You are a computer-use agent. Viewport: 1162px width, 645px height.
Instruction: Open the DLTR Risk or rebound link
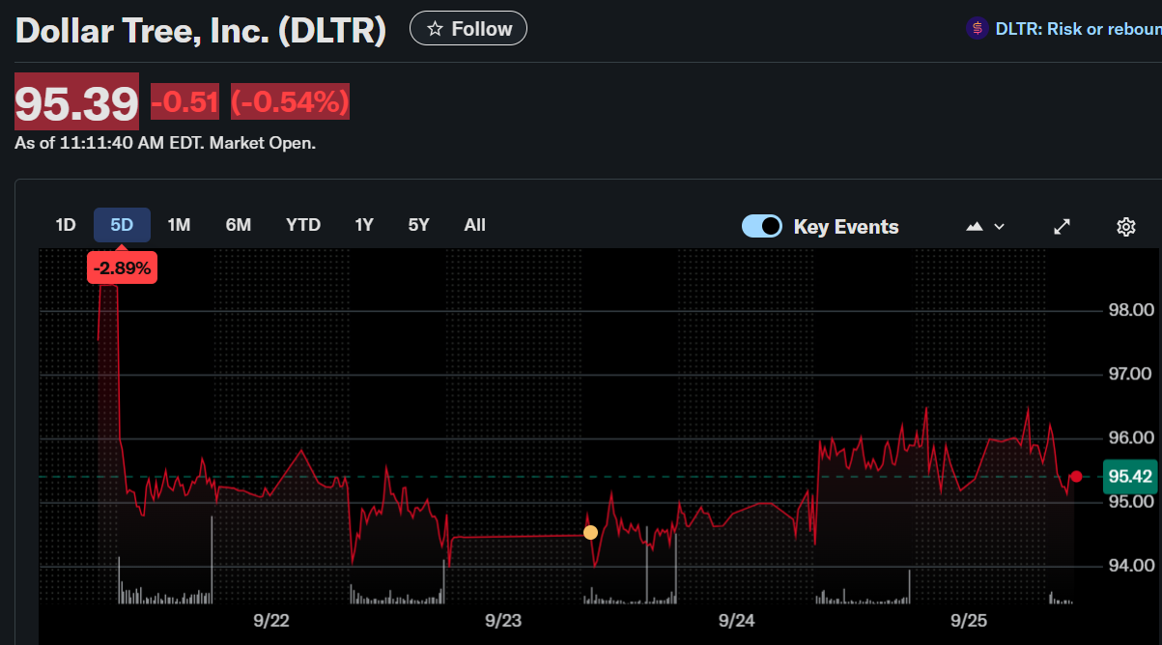point(1078,29)
